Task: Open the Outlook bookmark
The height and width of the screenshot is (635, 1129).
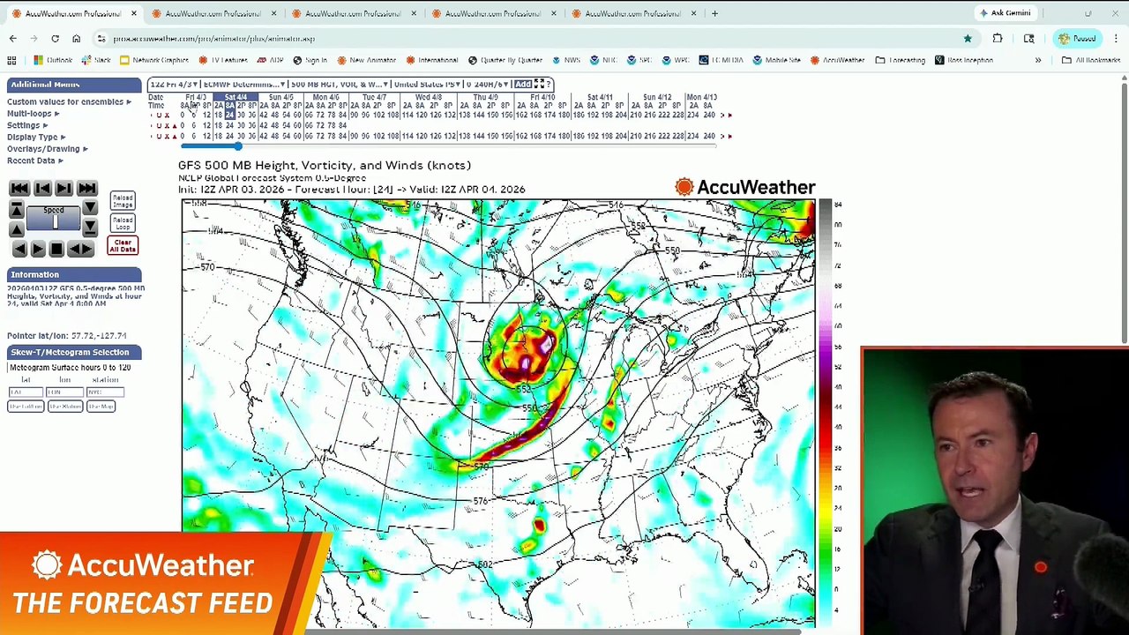Action: tap(53, 60)
